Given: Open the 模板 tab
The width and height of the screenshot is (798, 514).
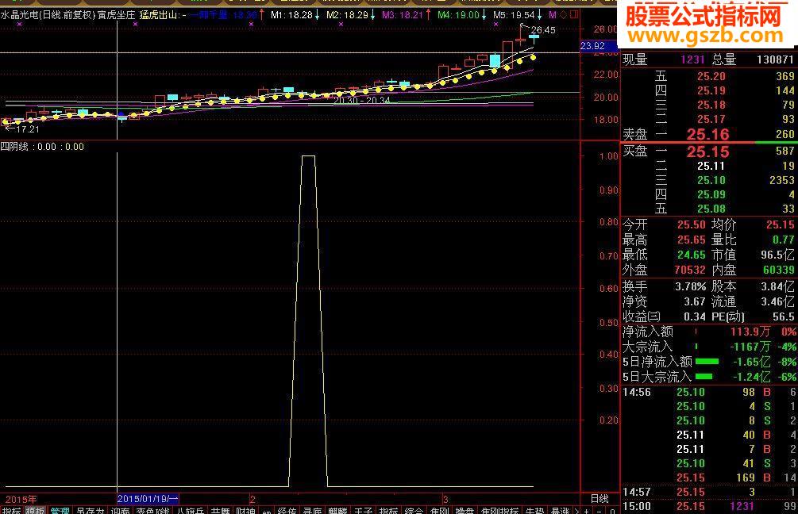Looking at the screenshot, I should tap(35, 510).
